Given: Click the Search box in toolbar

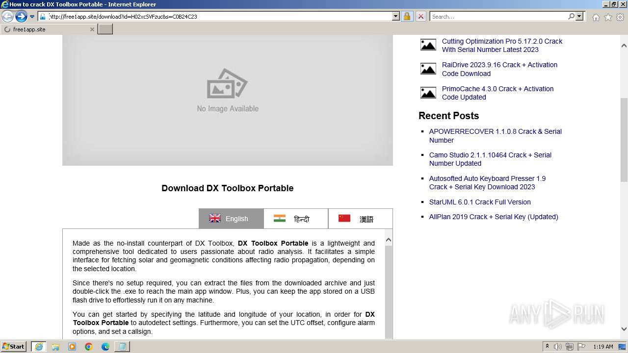Looking at the screenshot, I should click(x=498, y=16).
